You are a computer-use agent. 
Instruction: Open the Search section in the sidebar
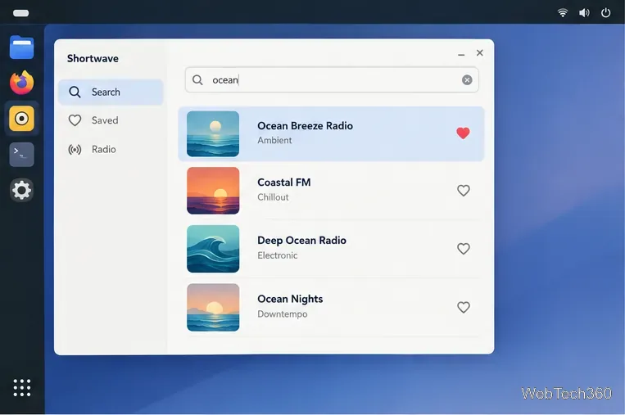(111, 92)
